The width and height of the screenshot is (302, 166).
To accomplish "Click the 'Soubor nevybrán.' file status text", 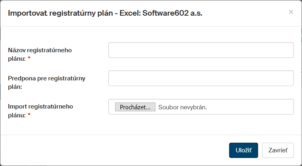I will pos(182,107).
